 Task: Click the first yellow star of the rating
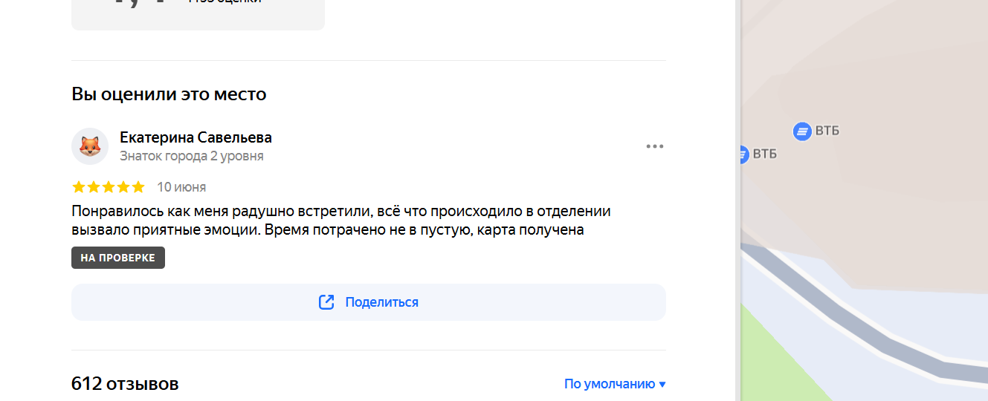tap(79, 186)
